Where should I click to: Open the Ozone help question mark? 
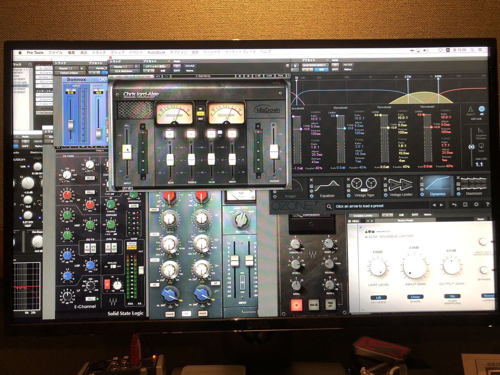click(487, 205)
